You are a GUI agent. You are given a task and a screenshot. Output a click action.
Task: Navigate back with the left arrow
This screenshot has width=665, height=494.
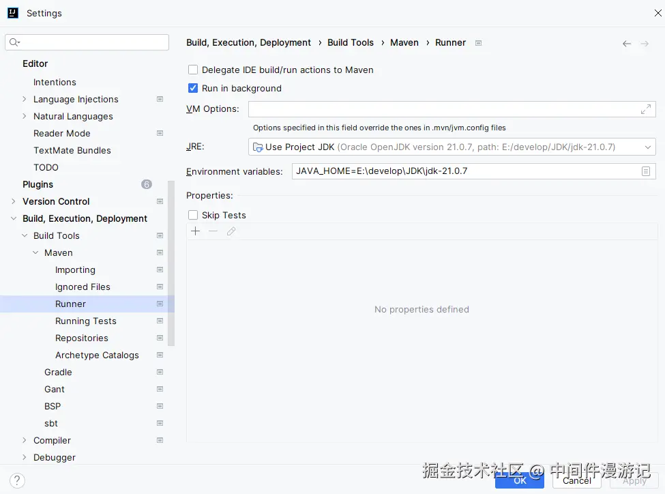click(627, 44)
